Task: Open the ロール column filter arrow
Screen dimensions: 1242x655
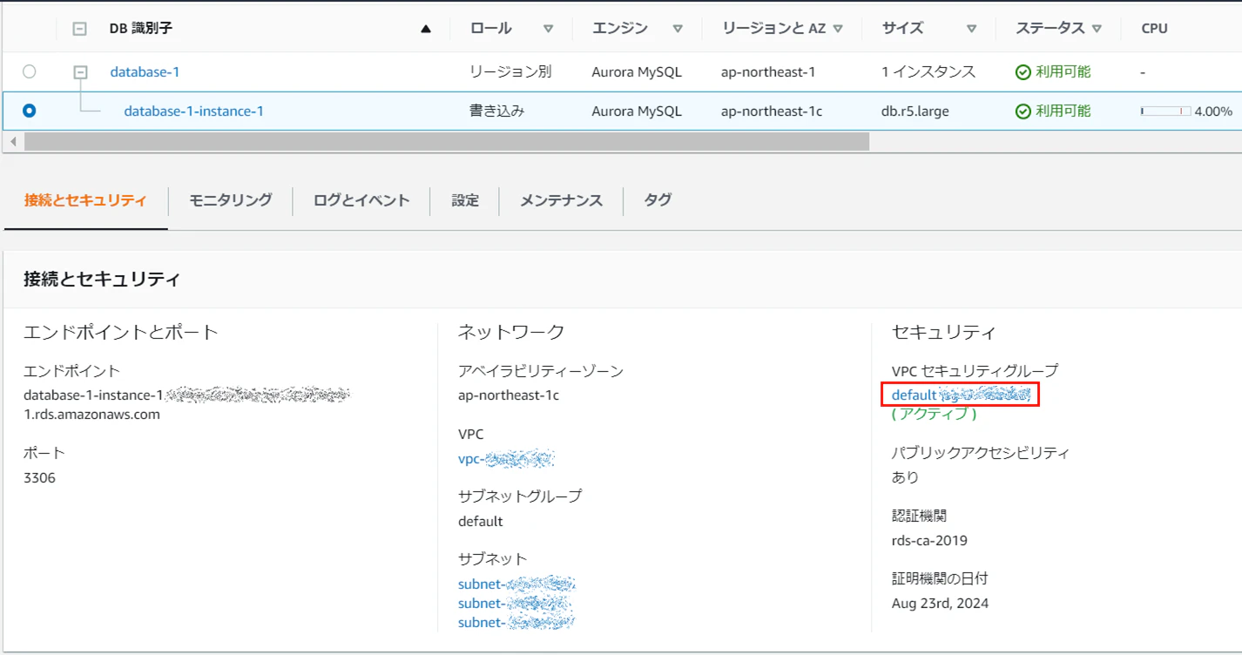Action: 548,29
